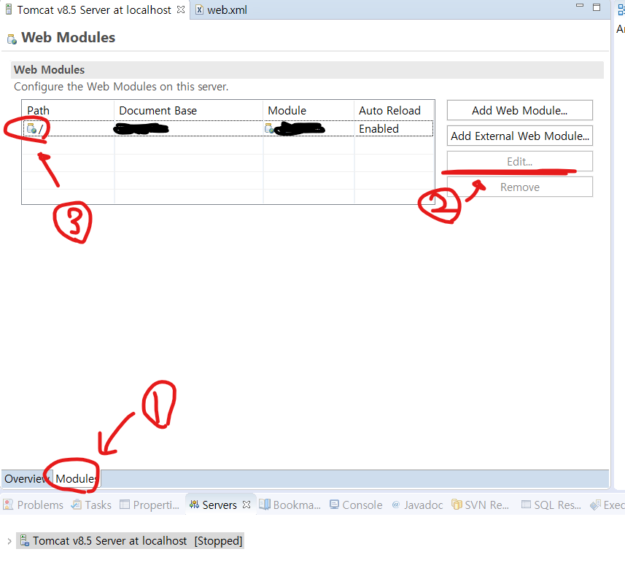Click the web.xml file icon on tab
Image resolution: width=625 pixels, height=576 pixels.
199,10
